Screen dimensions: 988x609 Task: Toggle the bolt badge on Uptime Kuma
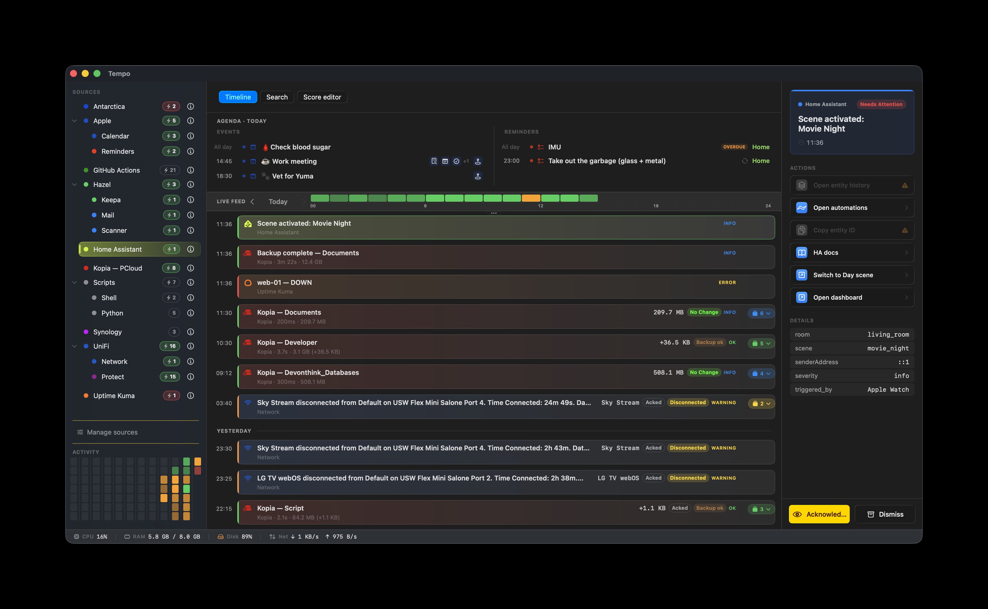pos(172,396)
